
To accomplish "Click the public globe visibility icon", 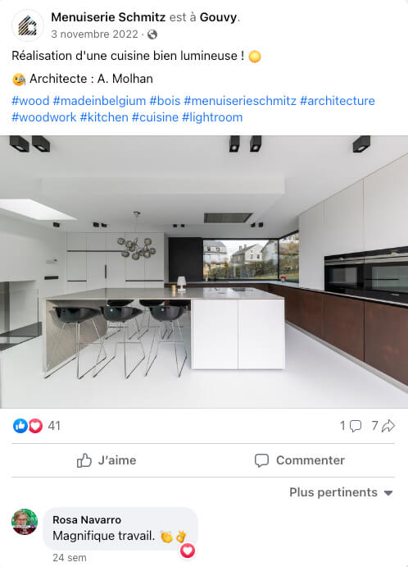I will point(152,34).
